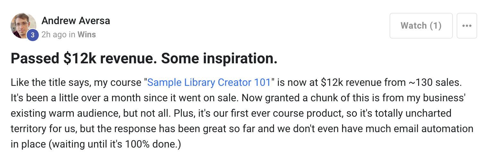Open the Sample Library Creator 101 link
The image size is (491, 162).
[209, 83]
